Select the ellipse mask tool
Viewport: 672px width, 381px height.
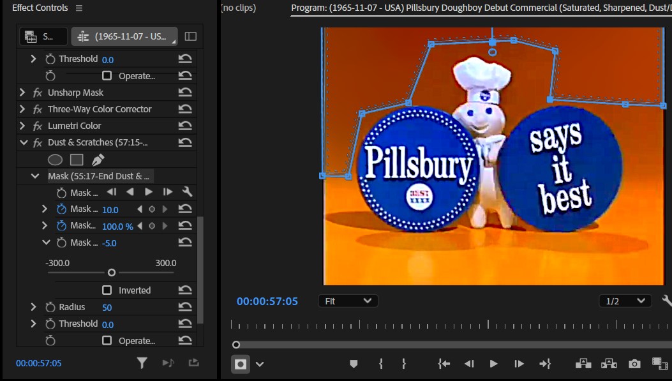(x=55, y=160)
